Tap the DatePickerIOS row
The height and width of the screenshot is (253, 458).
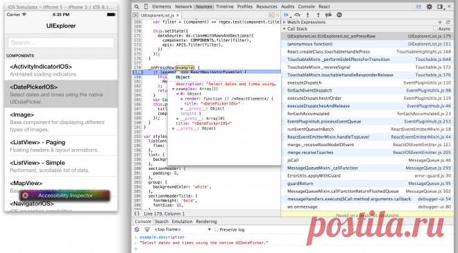pos(61,94)
